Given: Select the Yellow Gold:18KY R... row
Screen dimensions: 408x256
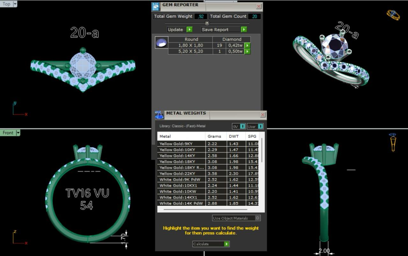Looking at the screenshot, I should 208,167.
